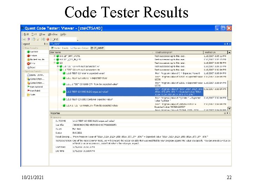
Task: Select 1.1.4.1 TEST GO MAIN QTY row
Action: (x=139, y=105)
